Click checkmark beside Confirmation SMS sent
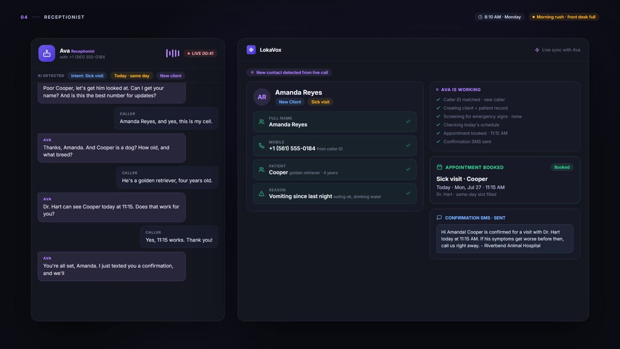Image resolution: width=620 pixels, height=349 pixels. tap(438, 142)
